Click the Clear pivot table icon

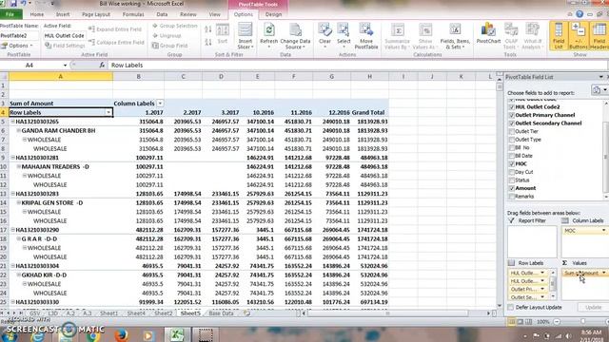(x=324, y=34)
